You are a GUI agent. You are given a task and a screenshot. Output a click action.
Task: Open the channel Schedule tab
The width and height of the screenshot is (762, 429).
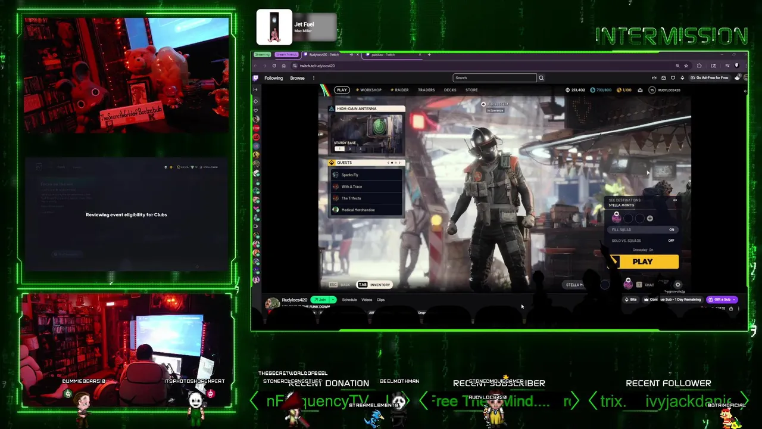(349, 300)
